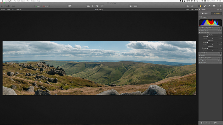
Task: Select the brush tool
Action: click(x=205, y=6)
